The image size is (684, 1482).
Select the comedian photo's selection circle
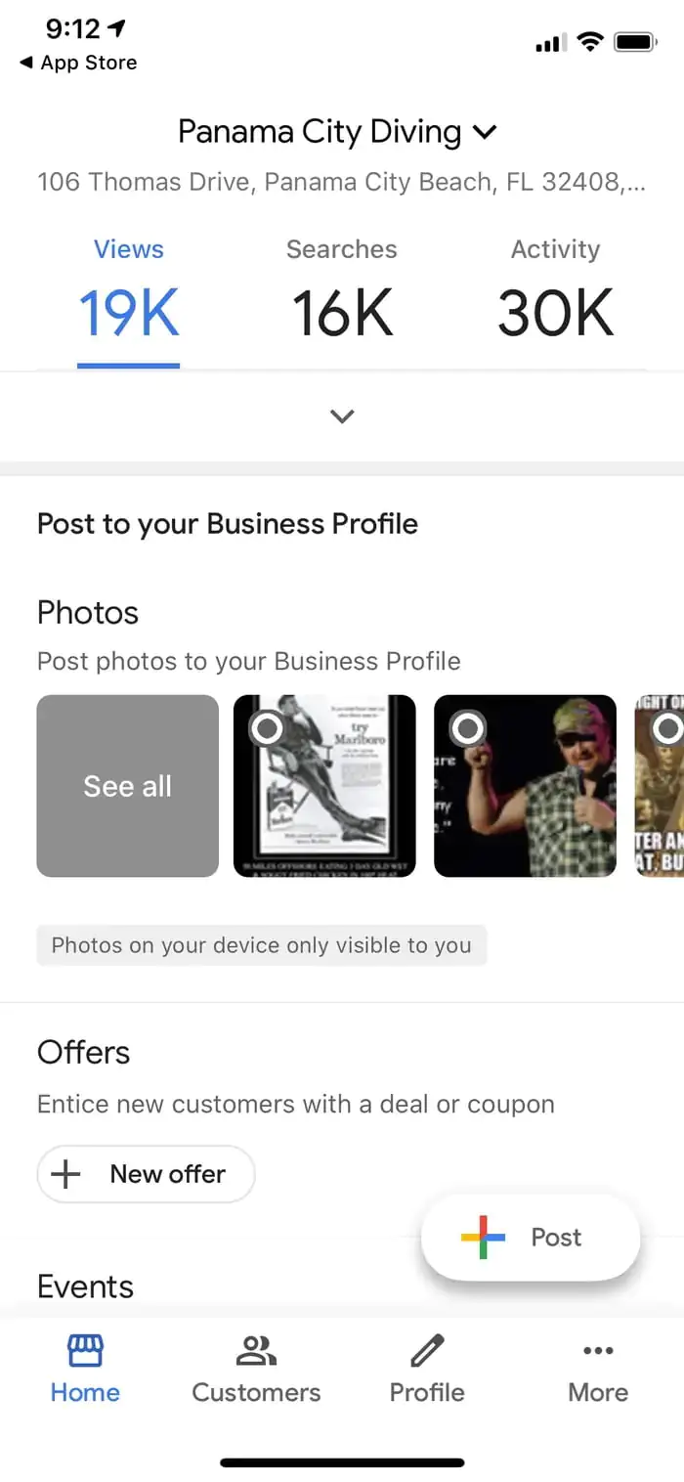[467, 728]
